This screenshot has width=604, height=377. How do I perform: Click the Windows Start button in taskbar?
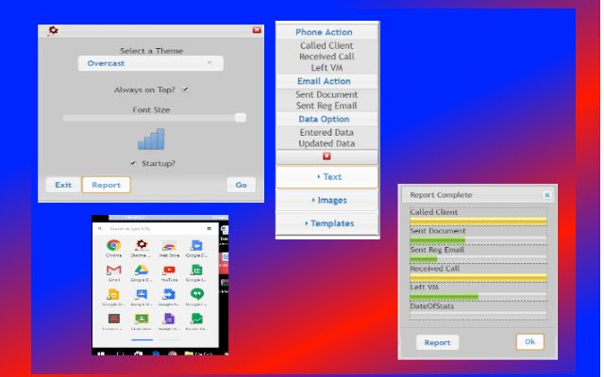101,352
